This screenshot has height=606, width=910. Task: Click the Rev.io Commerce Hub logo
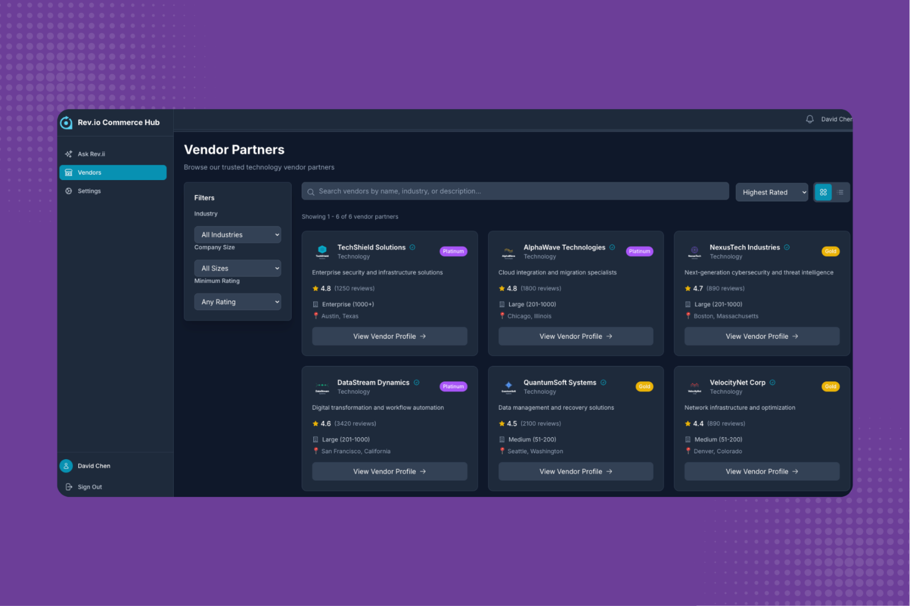point(66,122)
